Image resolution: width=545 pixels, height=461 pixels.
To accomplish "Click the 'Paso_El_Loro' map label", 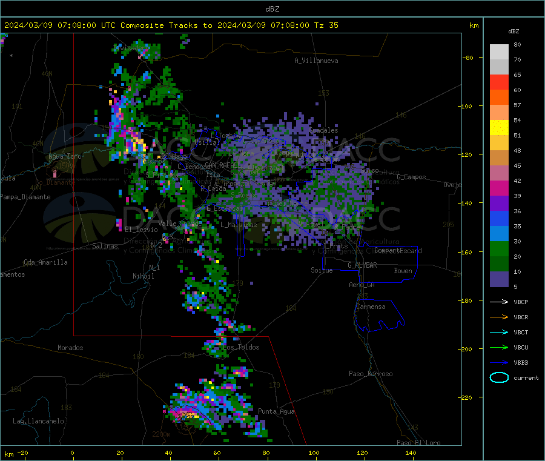I will click(418, 443).
